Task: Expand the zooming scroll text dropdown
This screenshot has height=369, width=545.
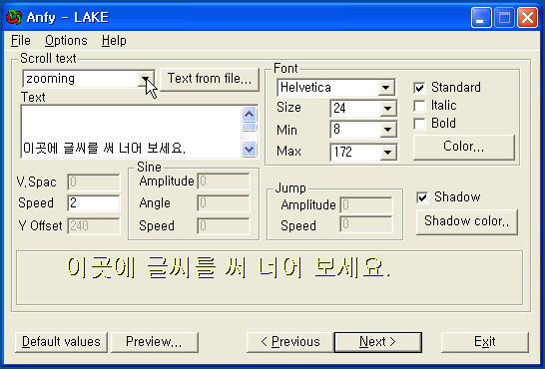Action: pyautogui.click(x=146, y=79)
